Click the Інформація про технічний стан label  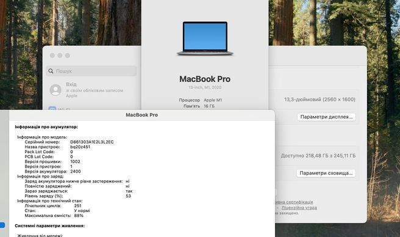50,201
